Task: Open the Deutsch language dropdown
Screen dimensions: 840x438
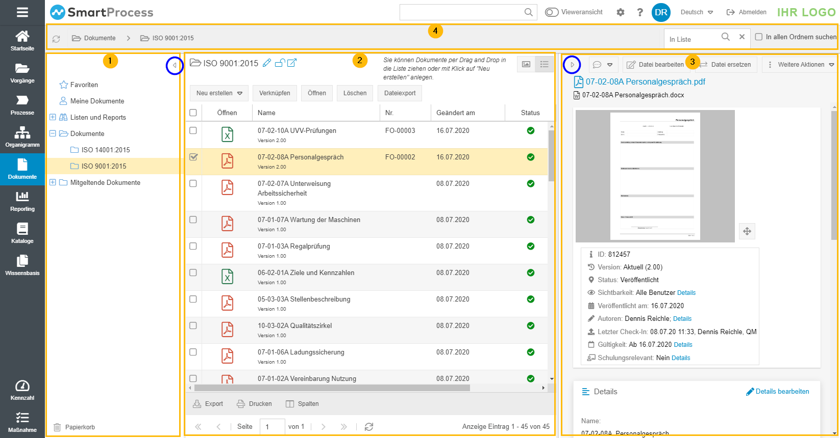Action: [x=697, y=12]
